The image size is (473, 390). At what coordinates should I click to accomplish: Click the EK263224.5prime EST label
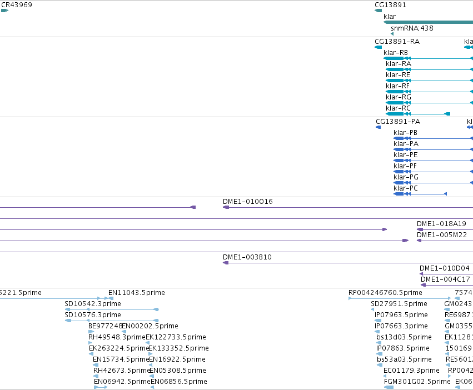pos(119,349)
